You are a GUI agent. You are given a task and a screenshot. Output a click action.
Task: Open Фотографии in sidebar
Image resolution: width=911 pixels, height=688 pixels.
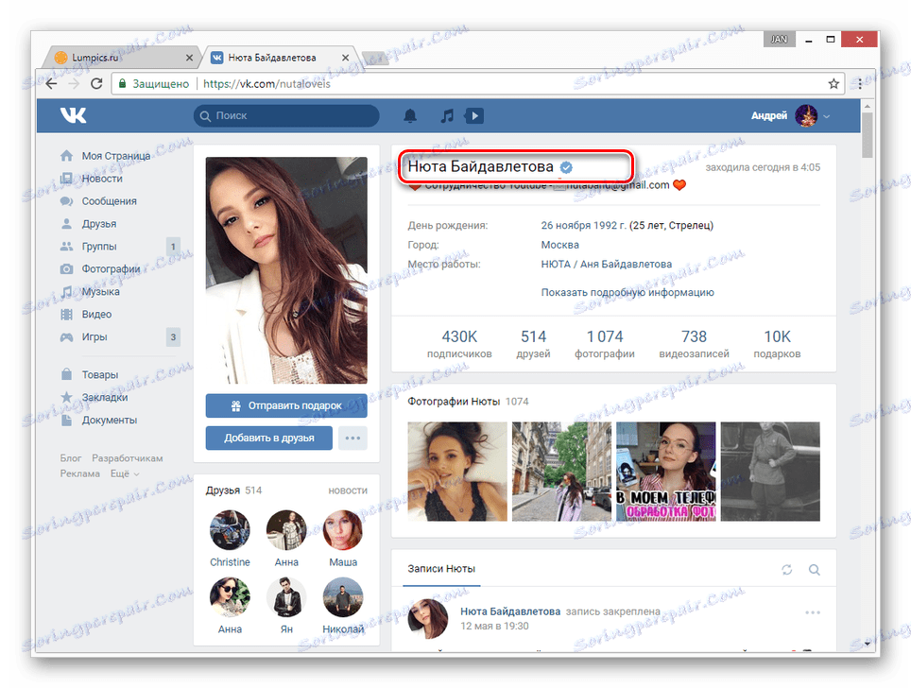click(x=111, y=269)
